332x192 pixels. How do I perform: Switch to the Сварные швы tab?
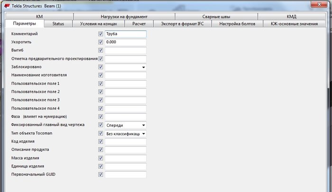tap(216, 17)
